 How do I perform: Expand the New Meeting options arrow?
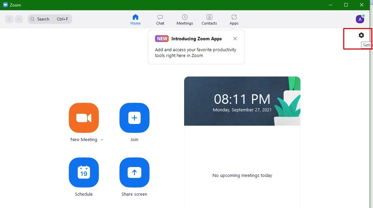click(102, 140)
